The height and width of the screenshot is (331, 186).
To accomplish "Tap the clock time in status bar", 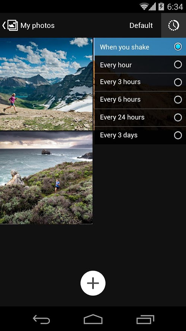I will 175,7.
